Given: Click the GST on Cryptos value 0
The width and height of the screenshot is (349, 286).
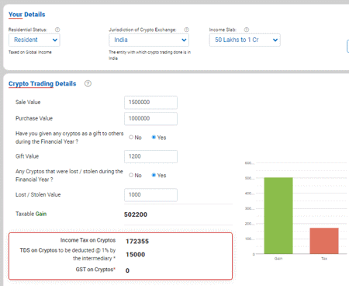Looking at the screenshot, I should click(x=127, y=270).
